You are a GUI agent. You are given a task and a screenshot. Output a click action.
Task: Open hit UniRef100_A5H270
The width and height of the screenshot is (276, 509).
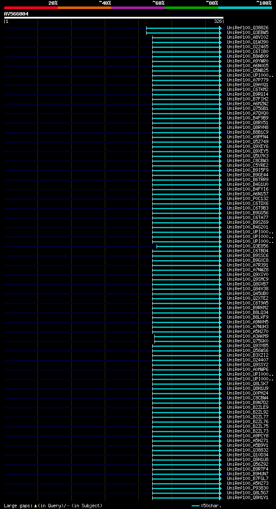click(248, 331)
